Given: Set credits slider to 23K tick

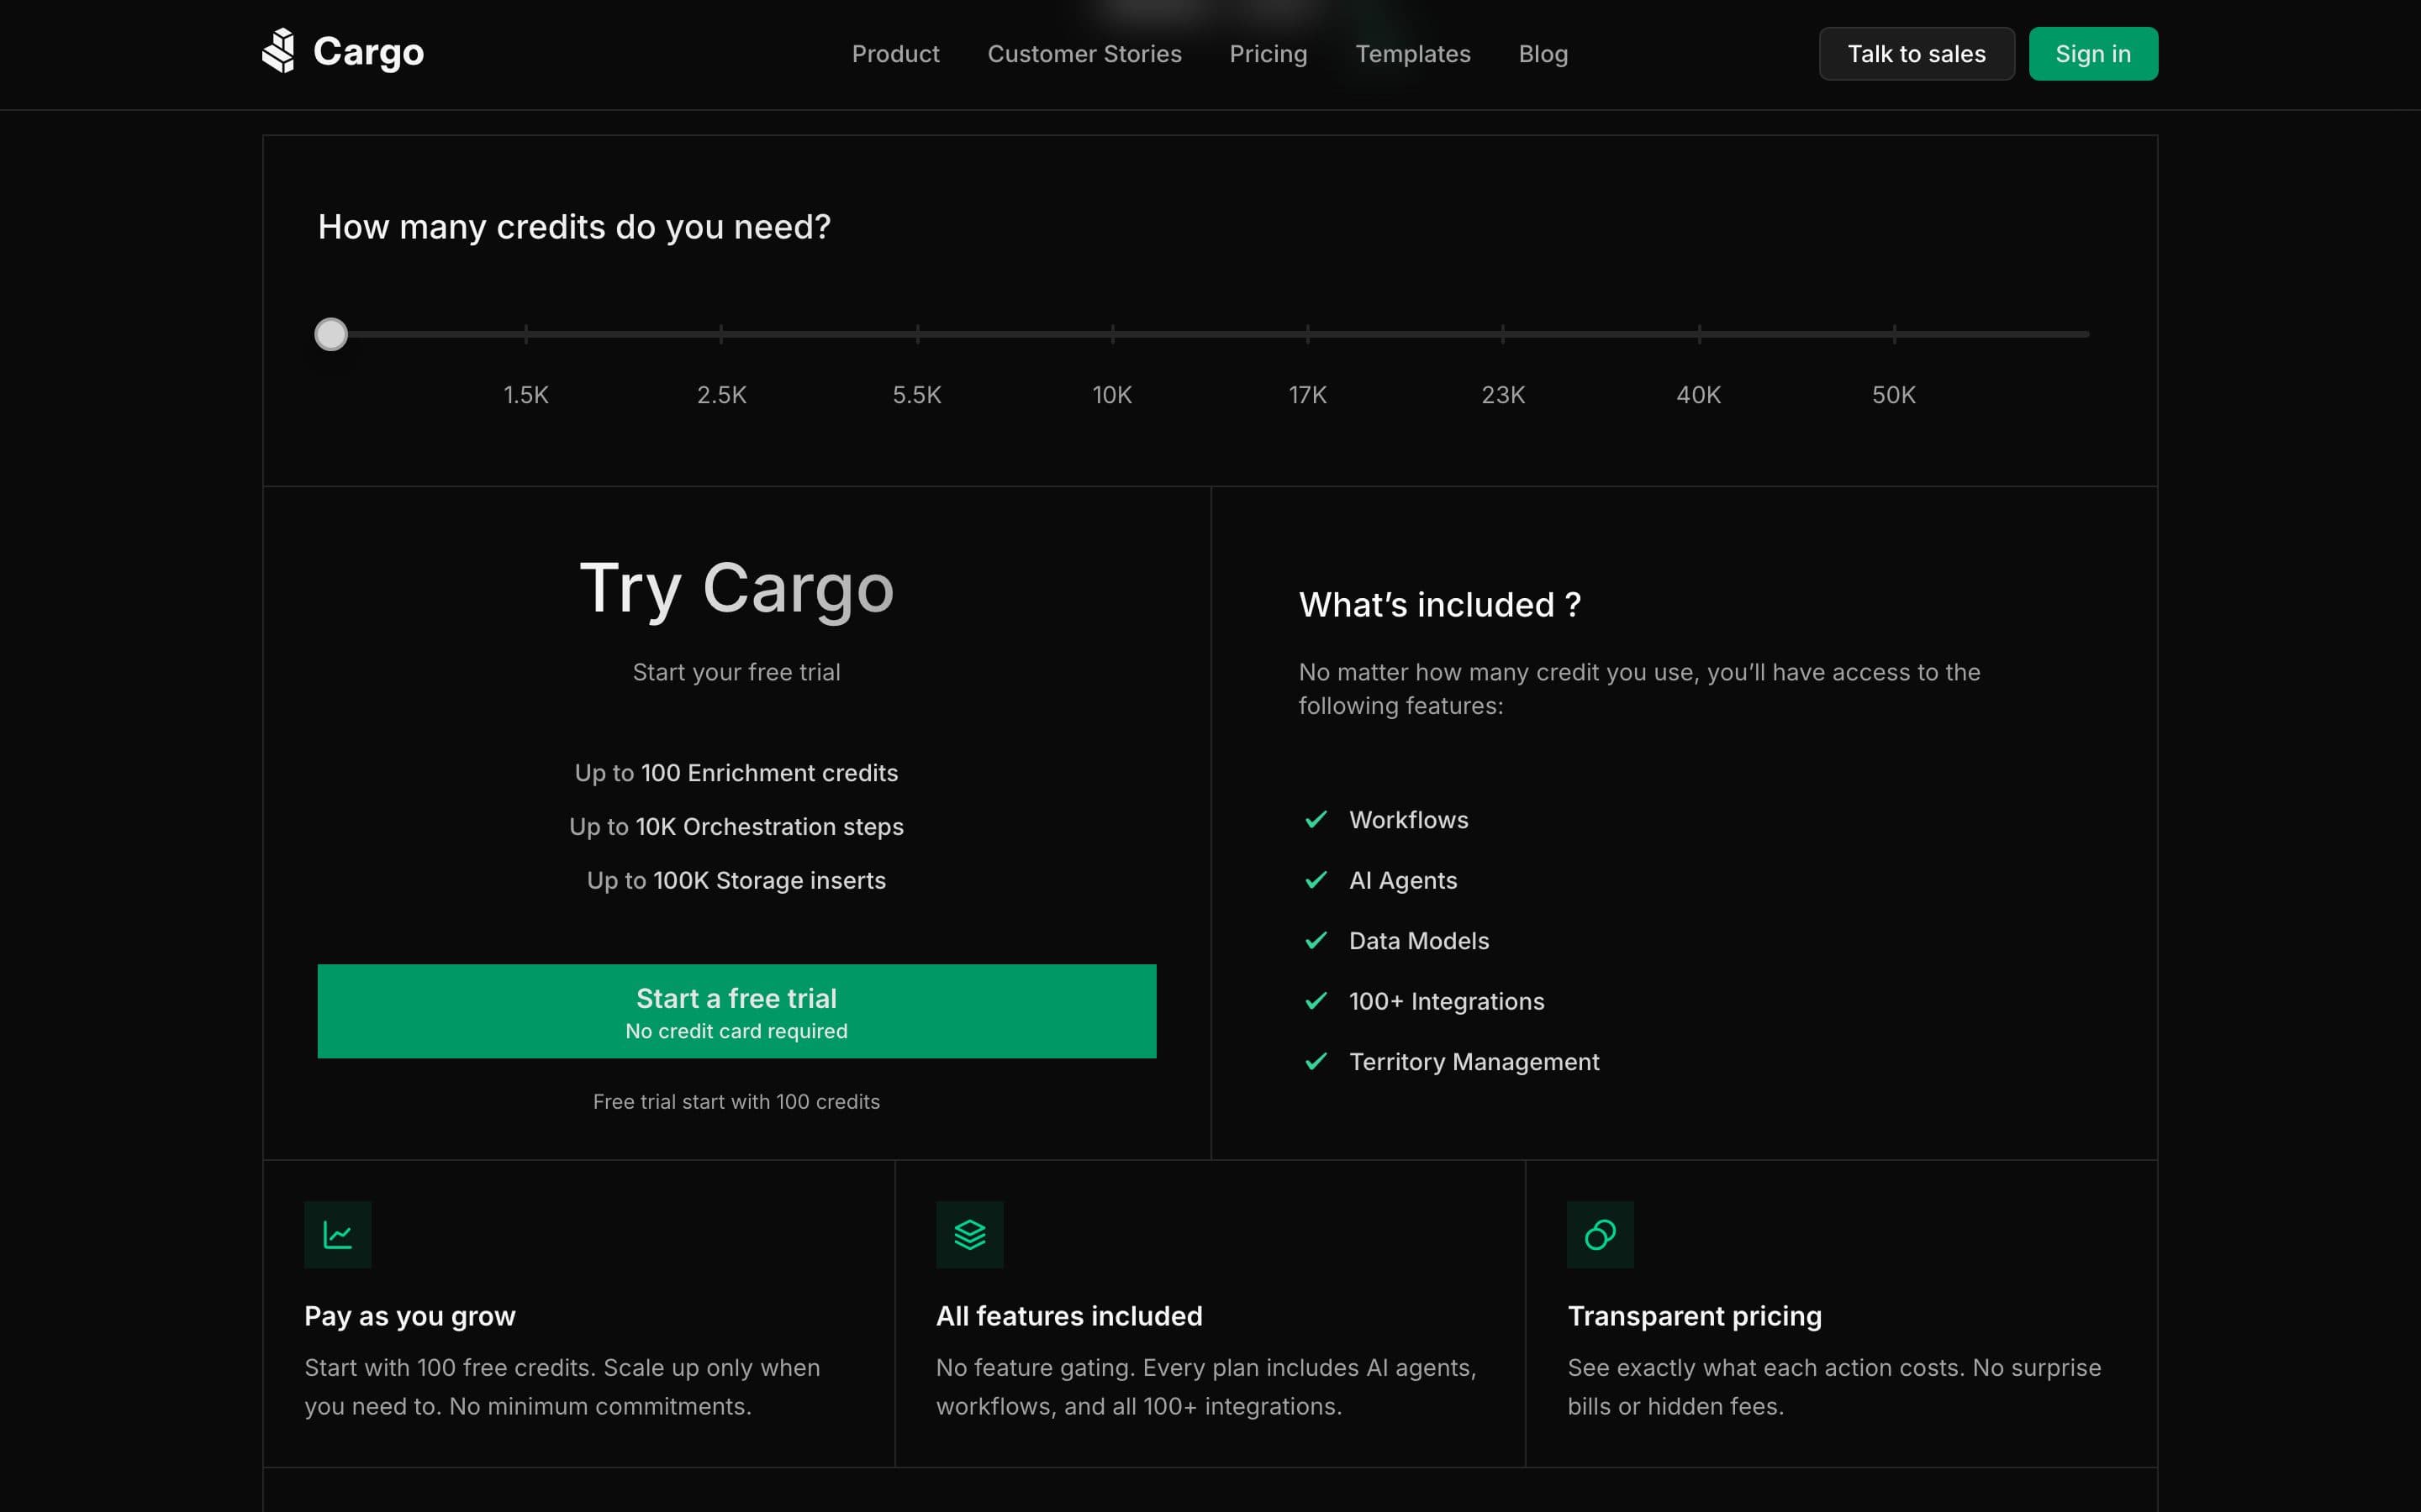Looking at the screenshot, I should [1503, 334].
